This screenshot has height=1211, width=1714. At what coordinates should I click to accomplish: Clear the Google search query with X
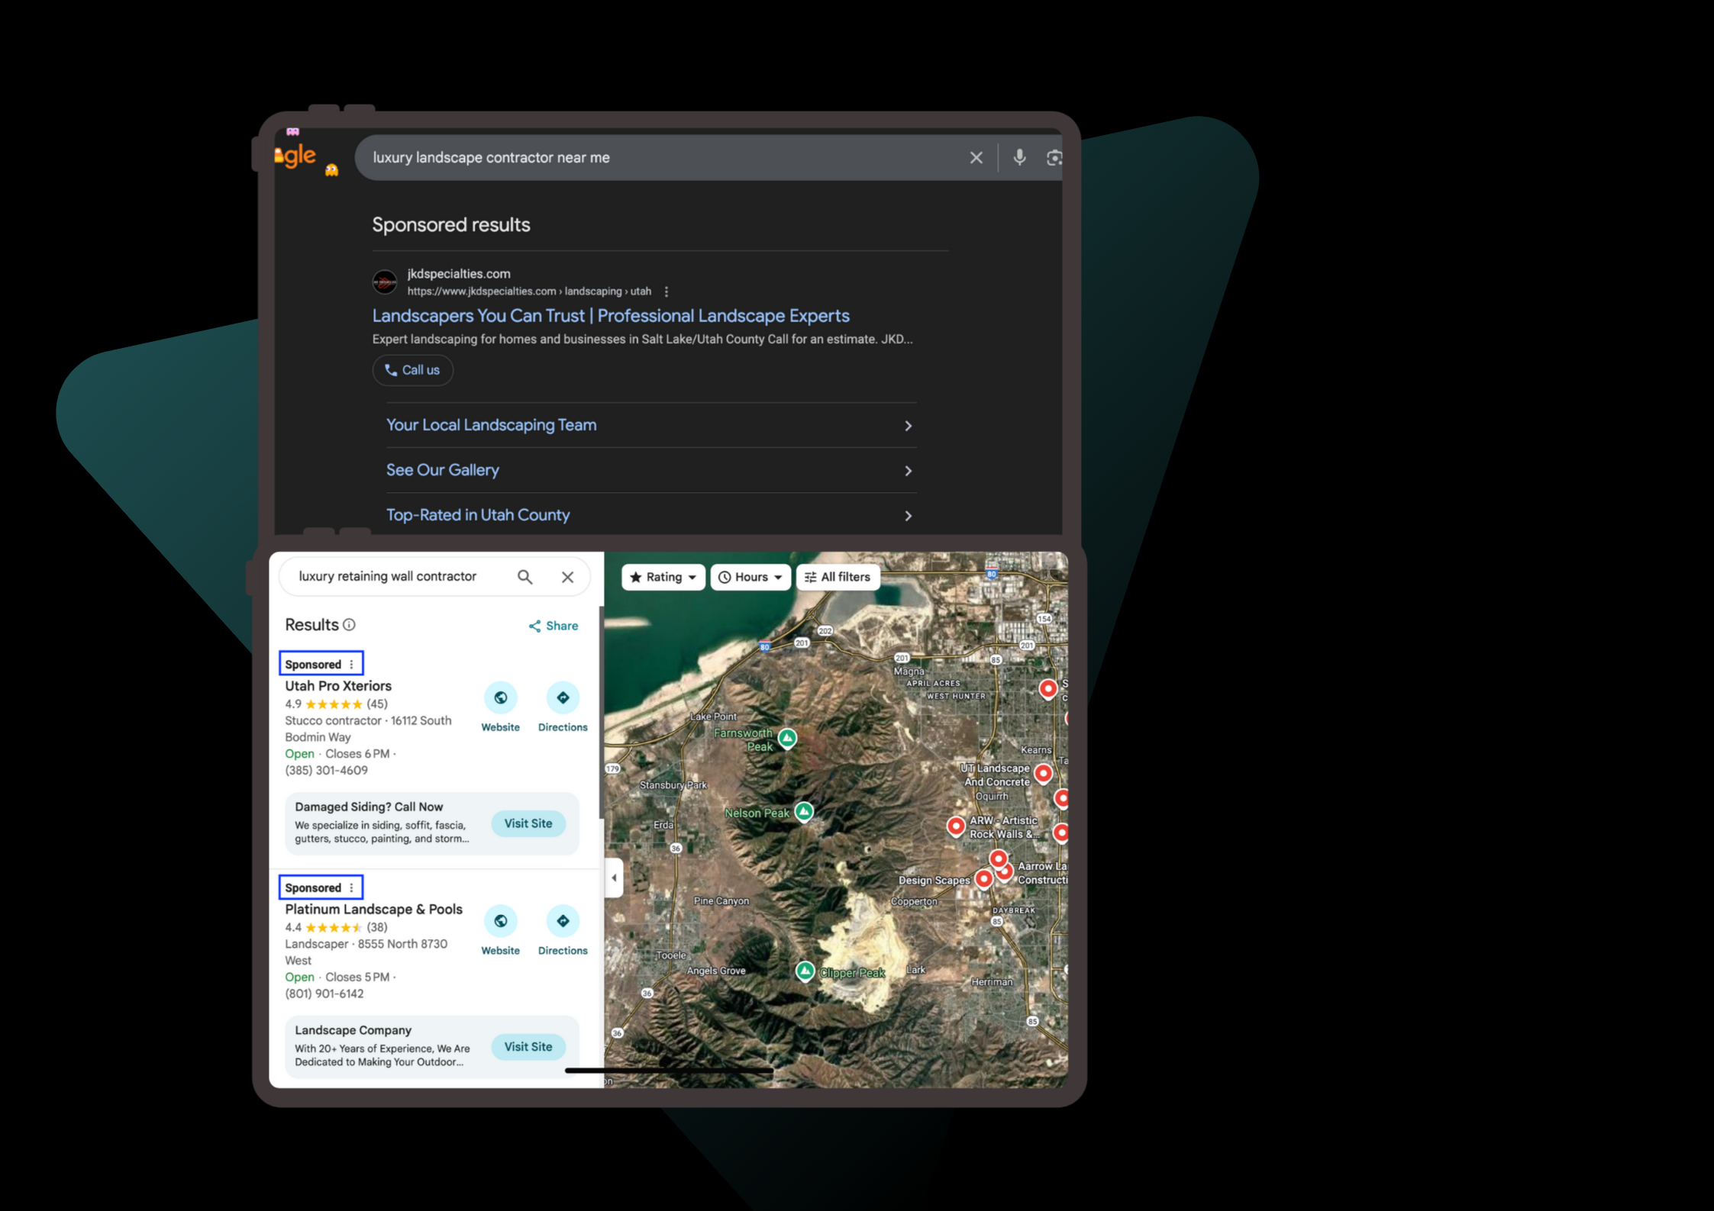pos(976,157)
